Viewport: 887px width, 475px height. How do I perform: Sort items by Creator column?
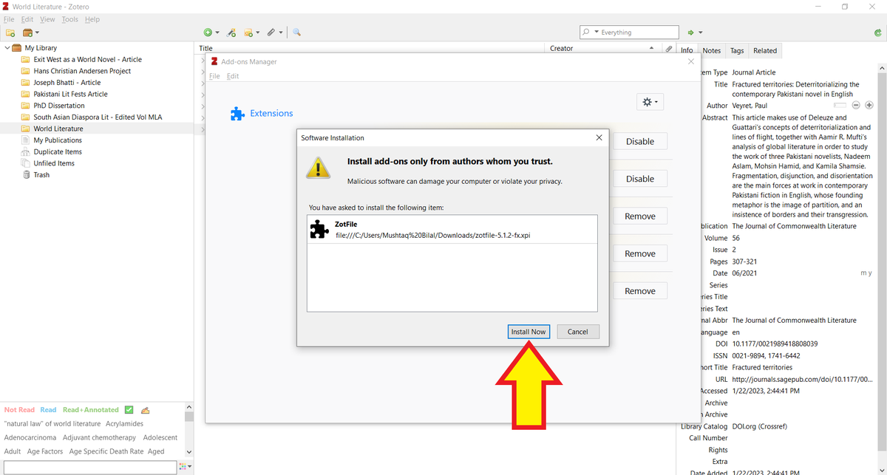point(602,49)
